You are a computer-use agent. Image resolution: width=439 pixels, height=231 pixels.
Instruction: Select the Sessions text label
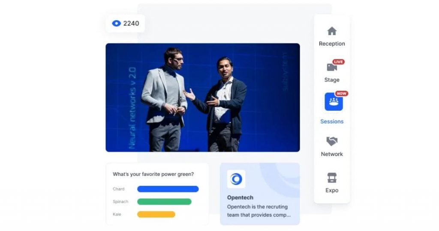332,122
